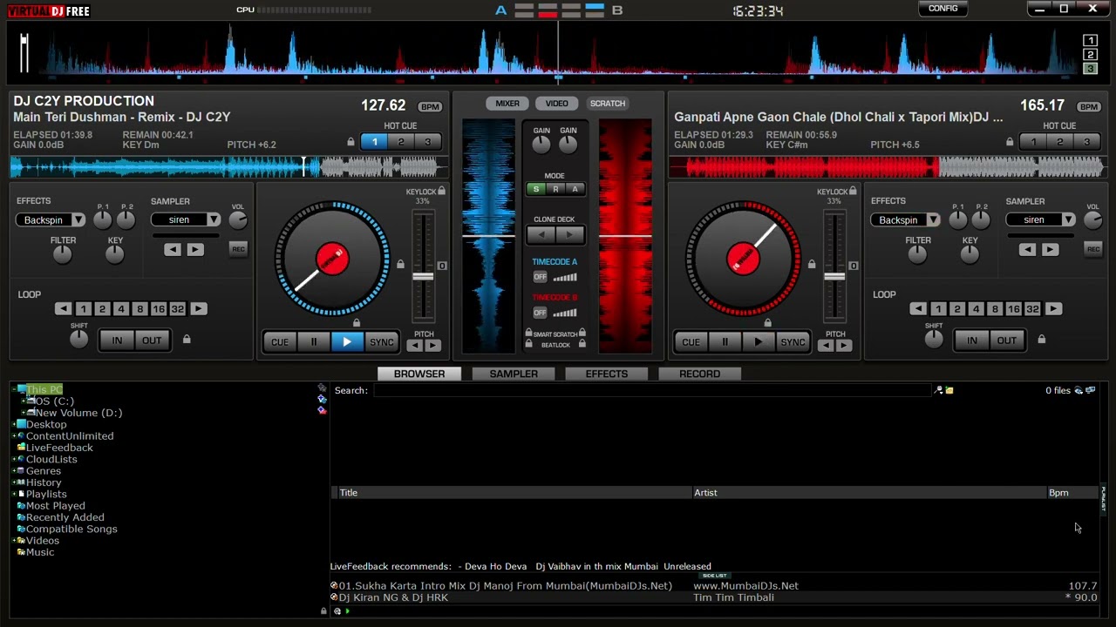This screenshot has height=627, width=1116.
Task: Set loop OUT point on right deck
Action: (1007, 340)
